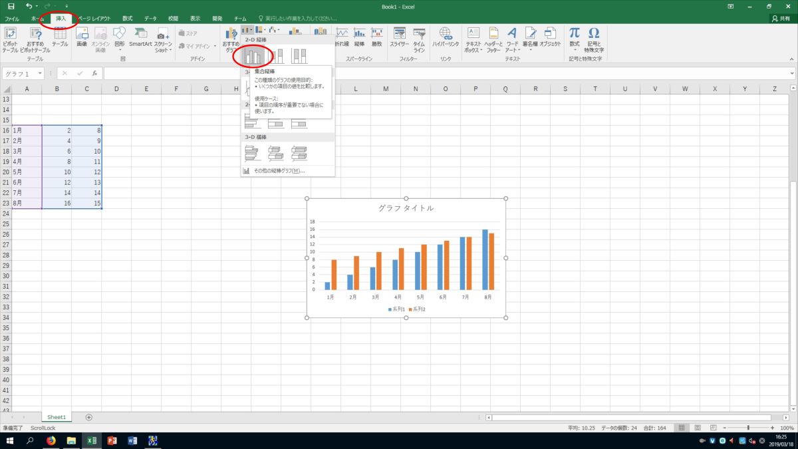
Task: Select the 3-D clustered bar chart
Action: [x=253, y=154]
